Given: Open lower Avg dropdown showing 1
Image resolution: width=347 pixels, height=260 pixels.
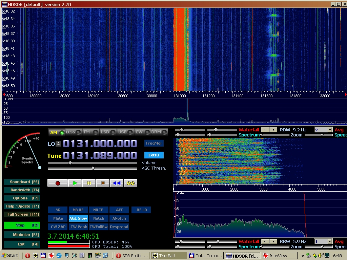Looking at the screenshot, I should [323, 241].
